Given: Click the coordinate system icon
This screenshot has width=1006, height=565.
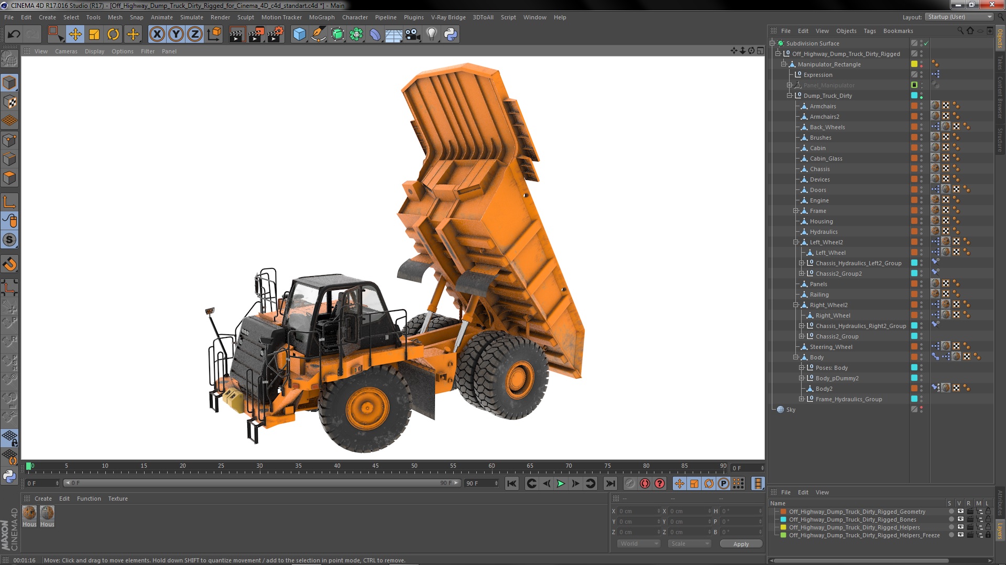Looking at the screenshot, I should pyautogui.click(x=214, y=35).
